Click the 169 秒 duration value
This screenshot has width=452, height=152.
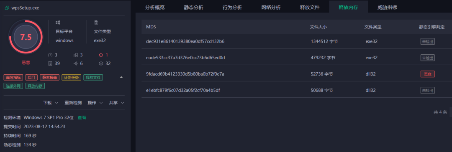[30, 136]
